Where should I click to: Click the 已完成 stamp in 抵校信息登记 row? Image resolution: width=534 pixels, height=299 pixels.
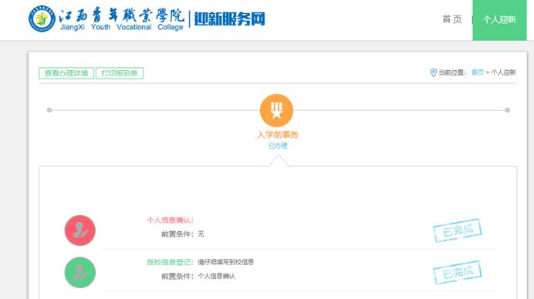coord(458,272)
